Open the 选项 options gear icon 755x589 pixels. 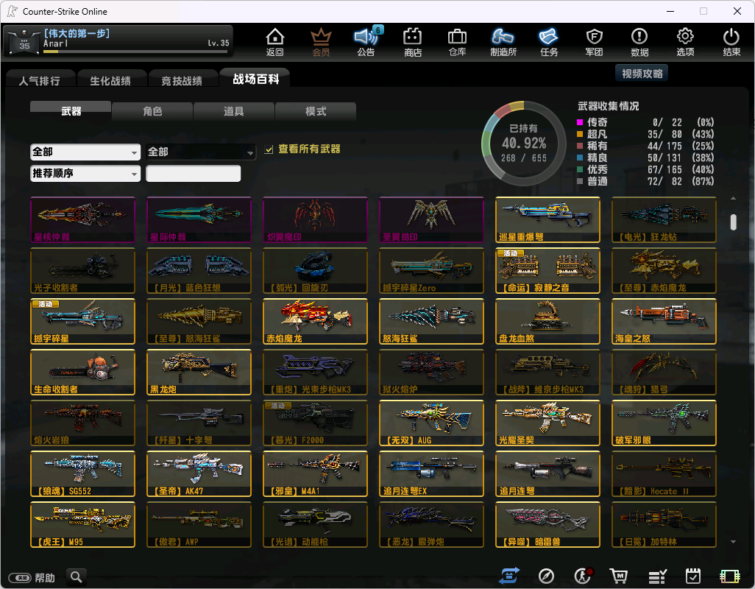tap(685, 41)
